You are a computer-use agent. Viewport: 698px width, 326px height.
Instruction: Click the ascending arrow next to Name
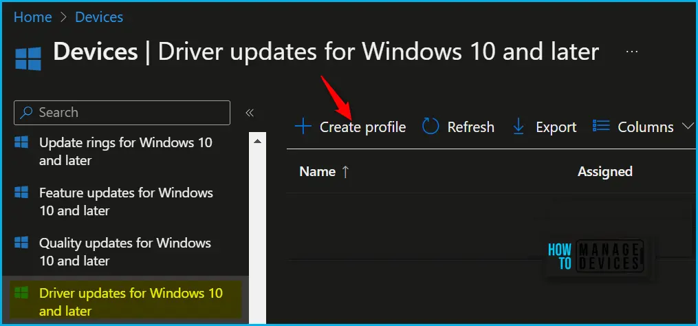tap(345, 173)
